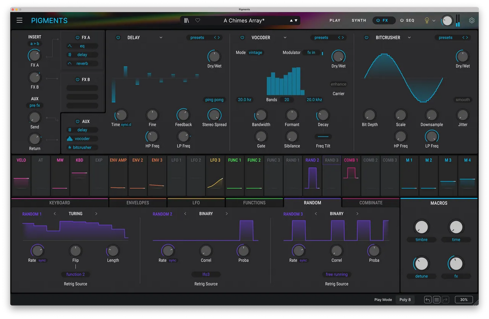Open the Poly 8 play mode dropdown

click(x=405, y=300)
